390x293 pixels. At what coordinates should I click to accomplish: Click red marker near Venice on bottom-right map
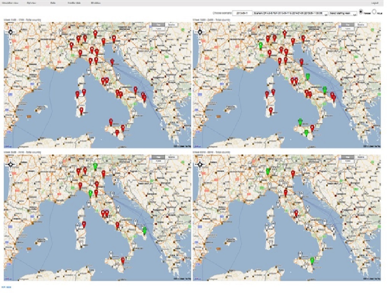click(x=293, y=174)
